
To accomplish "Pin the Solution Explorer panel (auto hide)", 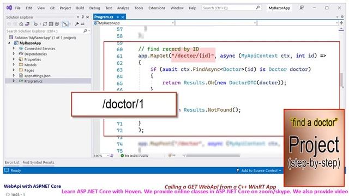I will coord(82,17).
